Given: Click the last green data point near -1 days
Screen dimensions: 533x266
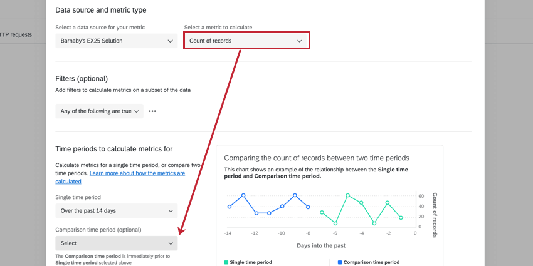Looking at the screenshot, I should pos(401,218).
